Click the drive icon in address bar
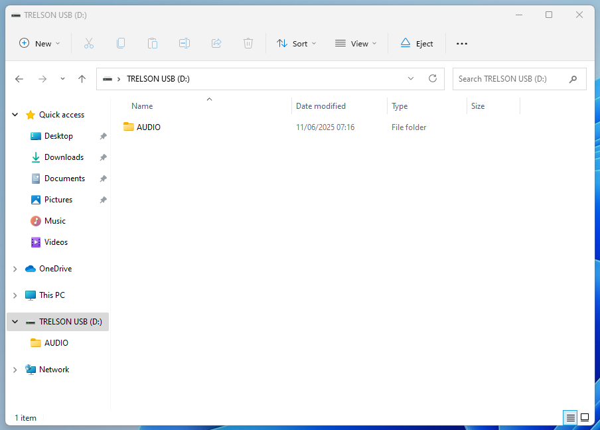The image size is (600, 430). 108,79
